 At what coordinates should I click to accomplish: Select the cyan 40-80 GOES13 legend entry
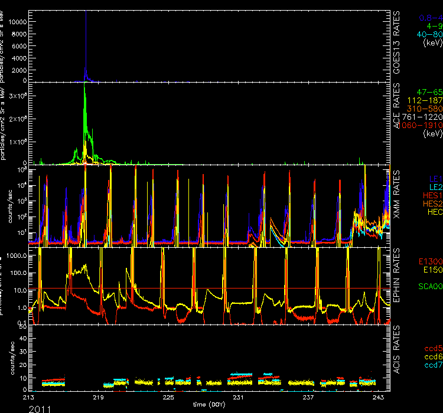pyautogui.click(x=429, y=34)
